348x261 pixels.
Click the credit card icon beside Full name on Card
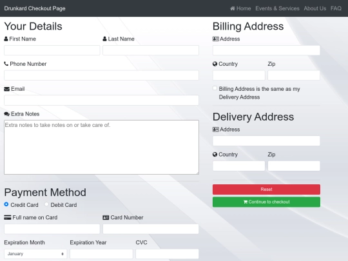pyautogui.click(x=8, y=218)
